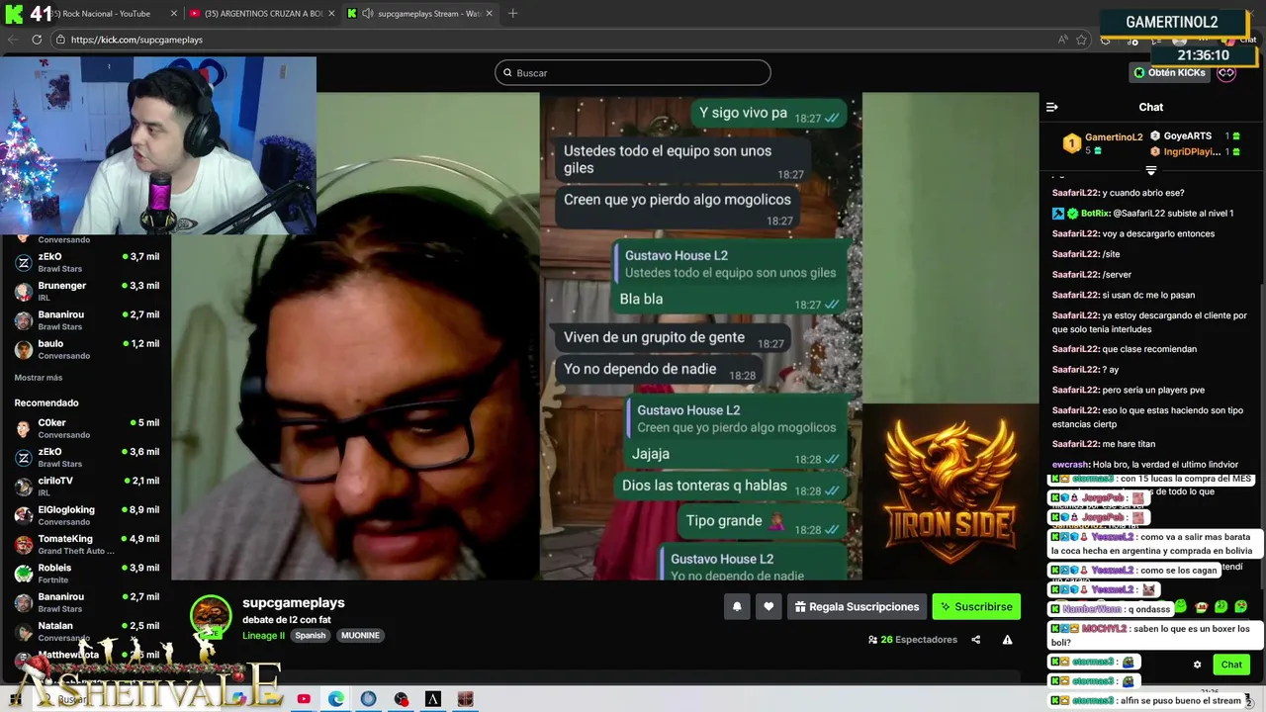Click the Spanish language tag
The image size is (1266, 712).
click(x=310, y=635)
